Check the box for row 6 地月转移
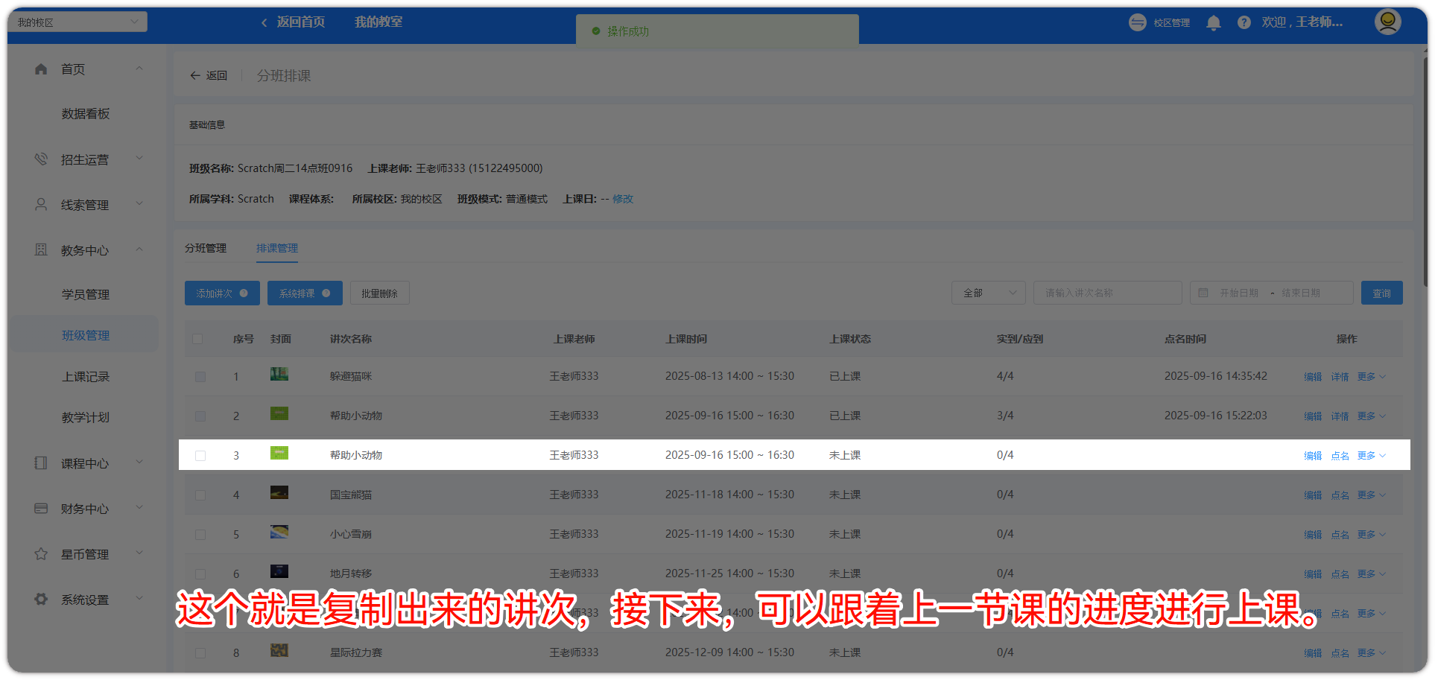Viewport: 1435px width, 680px height. point(200,574)
